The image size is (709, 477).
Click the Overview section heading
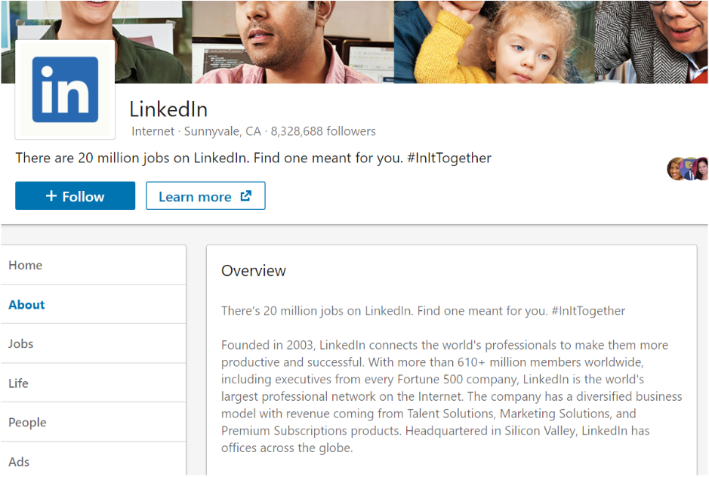pyautogui.click(x=254, y=271)
